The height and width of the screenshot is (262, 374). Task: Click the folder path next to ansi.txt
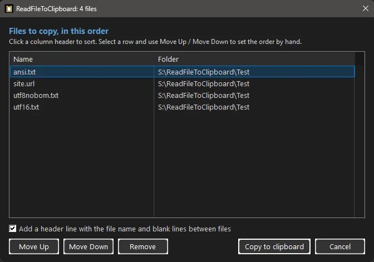(x=204, y=72)
